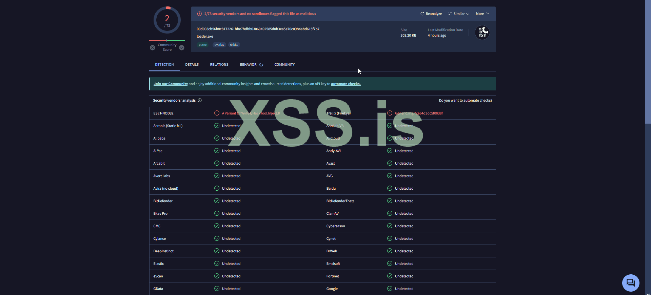Click the eScan vendor name
Screen dimensions: 651x295
click(x=158, y=276)
